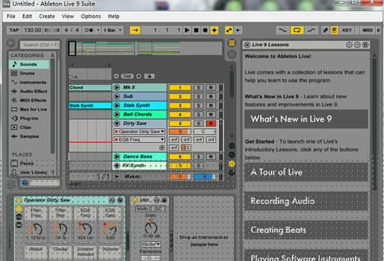Open What's New in Live 9 lesson
The height and width of the screenshot is (261, 384).
tap(306, 119)
